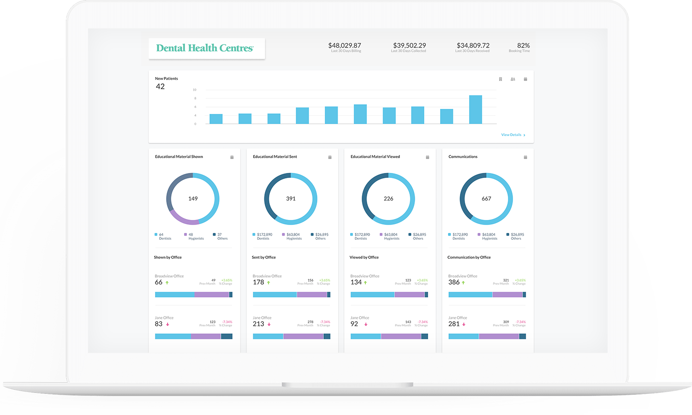Screen dimensions: 692x415
Task: Click the Communications card title
Action: click(x=463, y=157)
